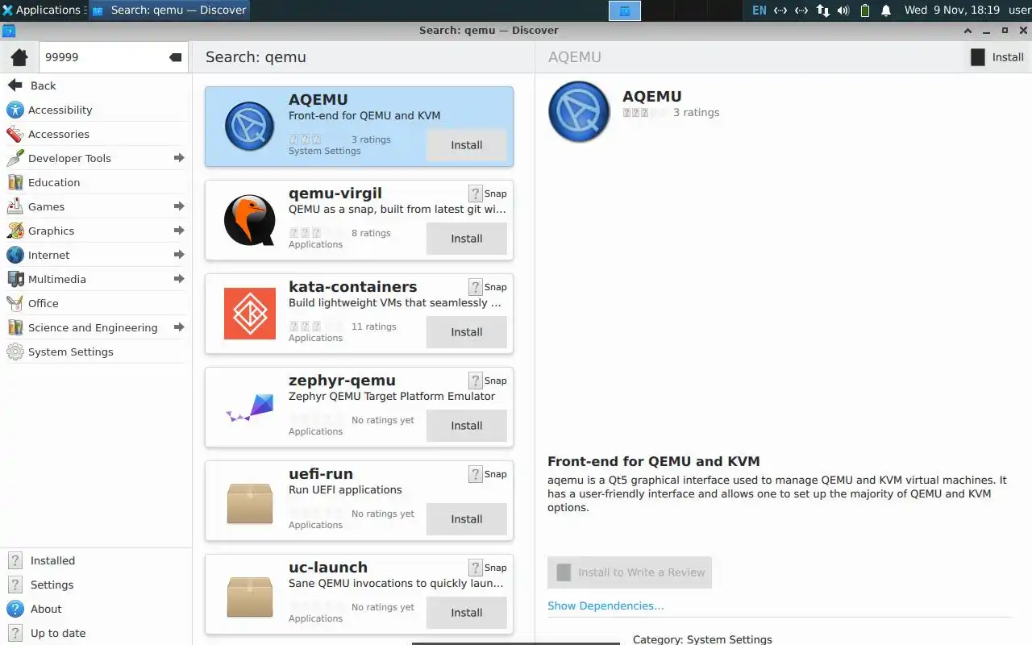The height and width of the screenshot is (645, 1032).
Task: Open the About page
Action: click(x=96, y=609)
